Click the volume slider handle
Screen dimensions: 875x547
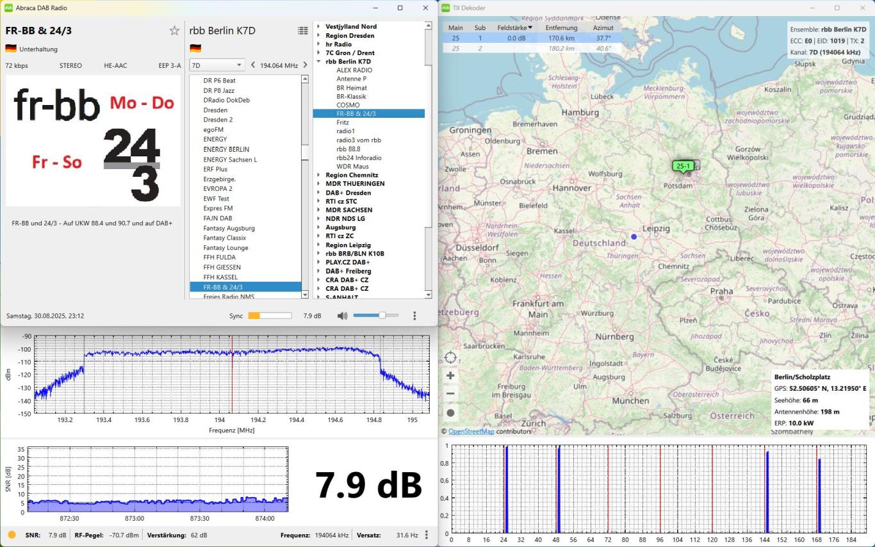tap(382, 316)
